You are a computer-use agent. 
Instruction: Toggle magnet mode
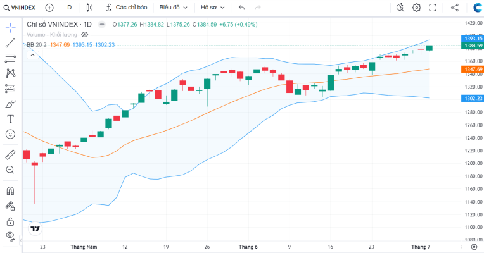coord(11,191)
